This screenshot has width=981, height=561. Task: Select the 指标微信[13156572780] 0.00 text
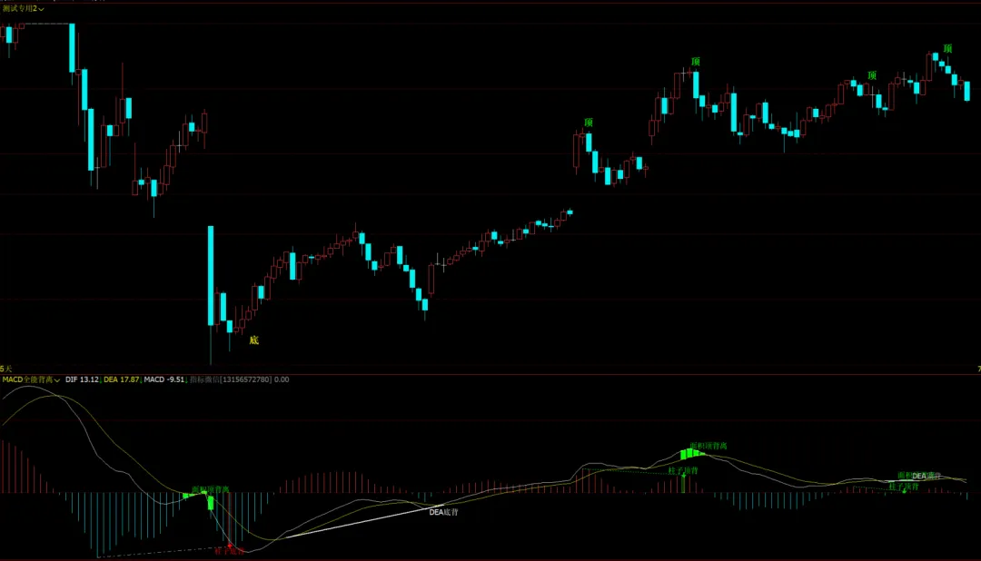(240, 379)
